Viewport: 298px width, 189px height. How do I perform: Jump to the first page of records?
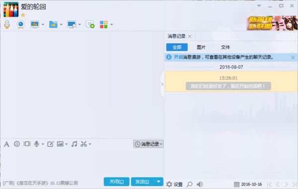270,184
